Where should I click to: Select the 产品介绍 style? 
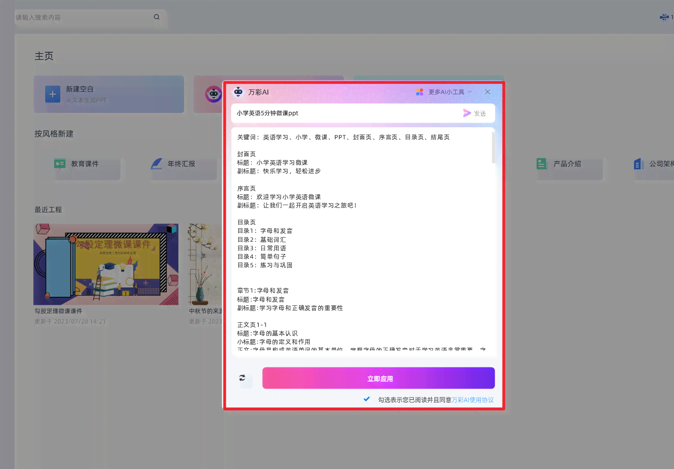pyautogui.click(x=570, y=164)
